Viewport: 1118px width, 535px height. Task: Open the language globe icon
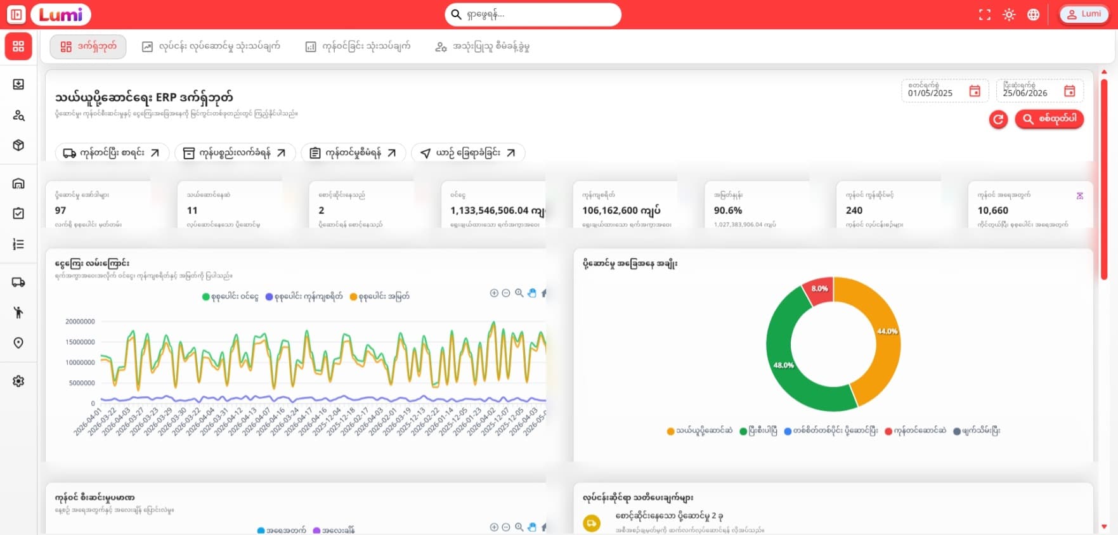(1033, 15)
